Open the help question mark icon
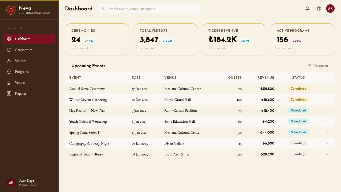This screenshot has height=192, width=341. (319, 9)
